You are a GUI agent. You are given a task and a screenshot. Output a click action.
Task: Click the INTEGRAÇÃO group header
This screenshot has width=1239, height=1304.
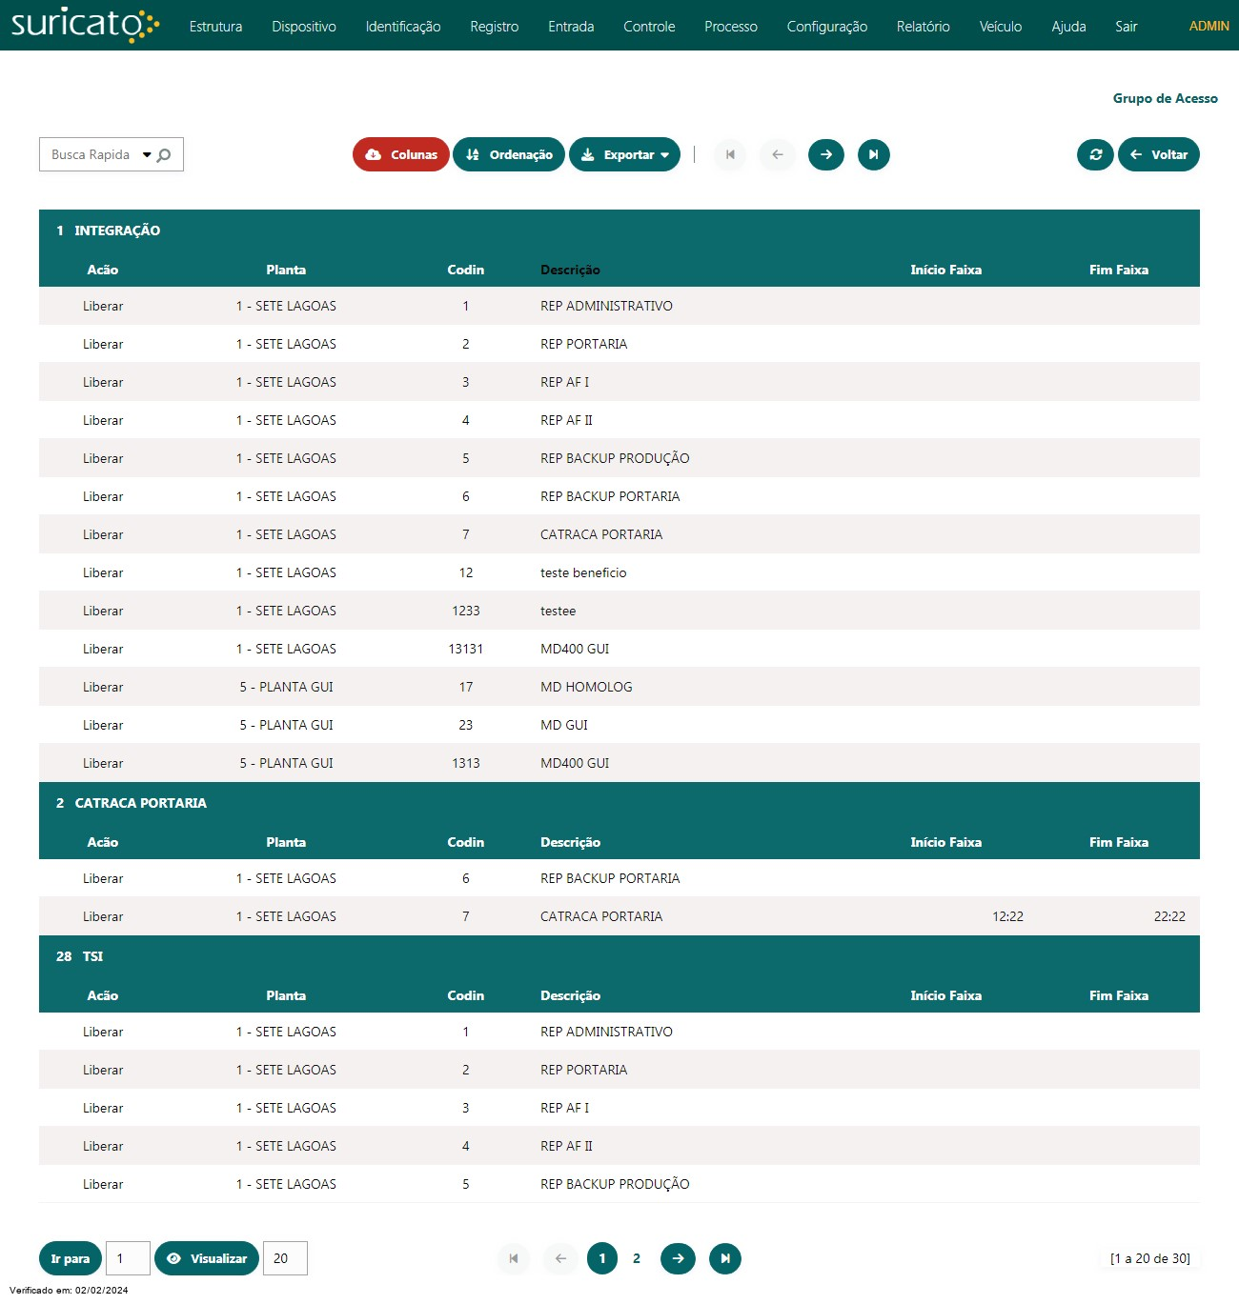tap(619, 231)
